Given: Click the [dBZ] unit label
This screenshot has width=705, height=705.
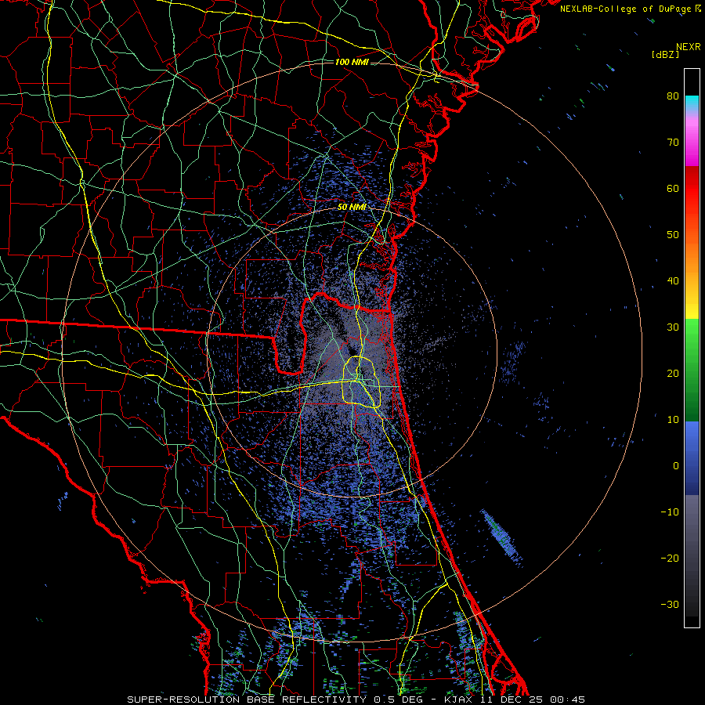Looking at the screenshot, I should (665, 55).
